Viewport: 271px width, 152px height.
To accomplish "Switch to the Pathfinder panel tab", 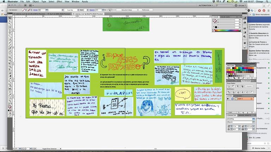I will pyautogui.click(x=247, y=81).
